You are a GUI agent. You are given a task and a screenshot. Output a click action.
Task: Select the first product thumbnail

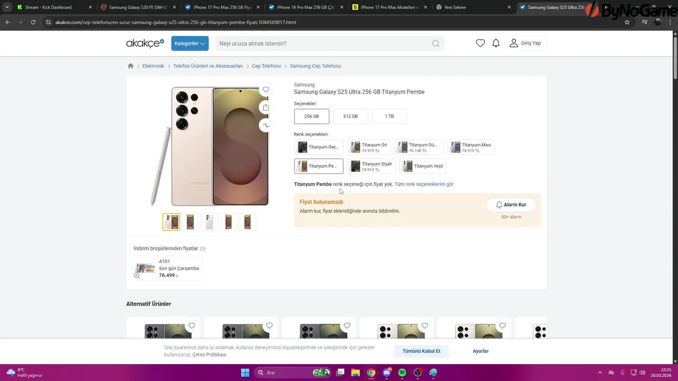coord(171,222)
